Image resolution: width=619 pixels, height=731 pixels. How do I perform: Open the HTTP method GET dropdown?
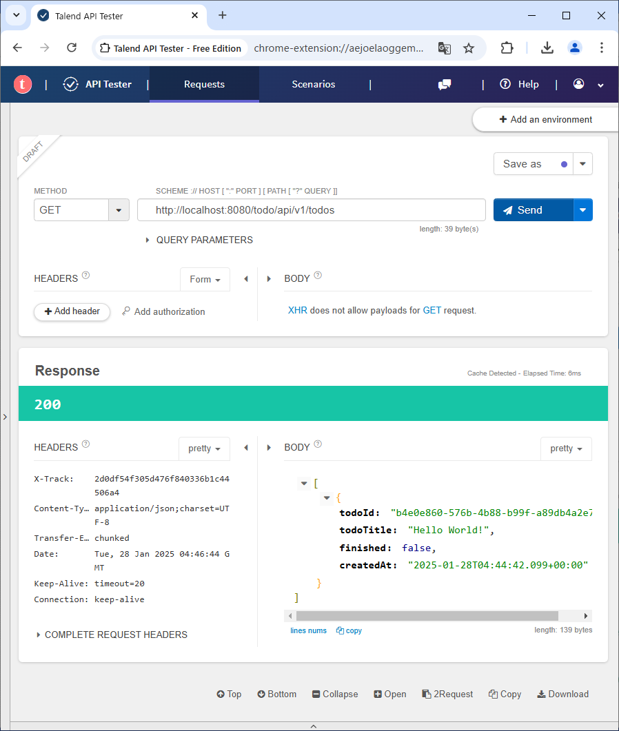119,210
